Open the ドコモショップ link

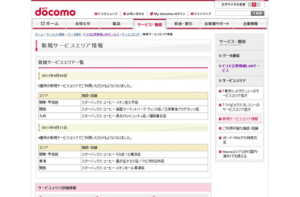tap(108, 14)
